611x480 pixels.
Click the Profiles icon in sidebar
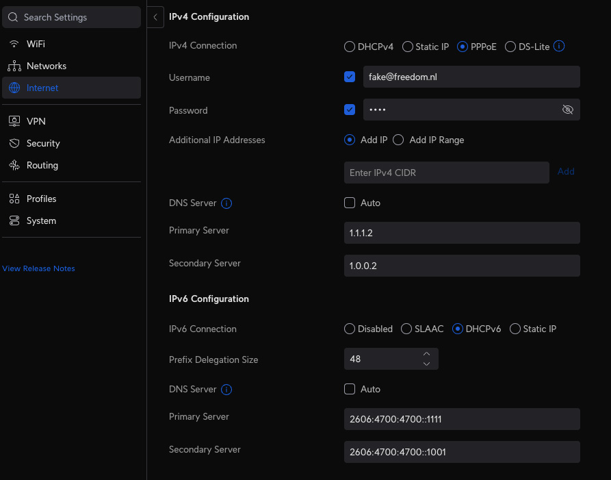tap(14, 199)
